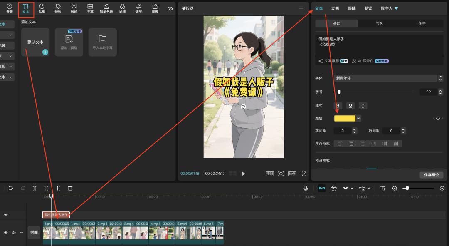
Task: Open the 特效 (Effects) panel
Action: click(58, 8)
